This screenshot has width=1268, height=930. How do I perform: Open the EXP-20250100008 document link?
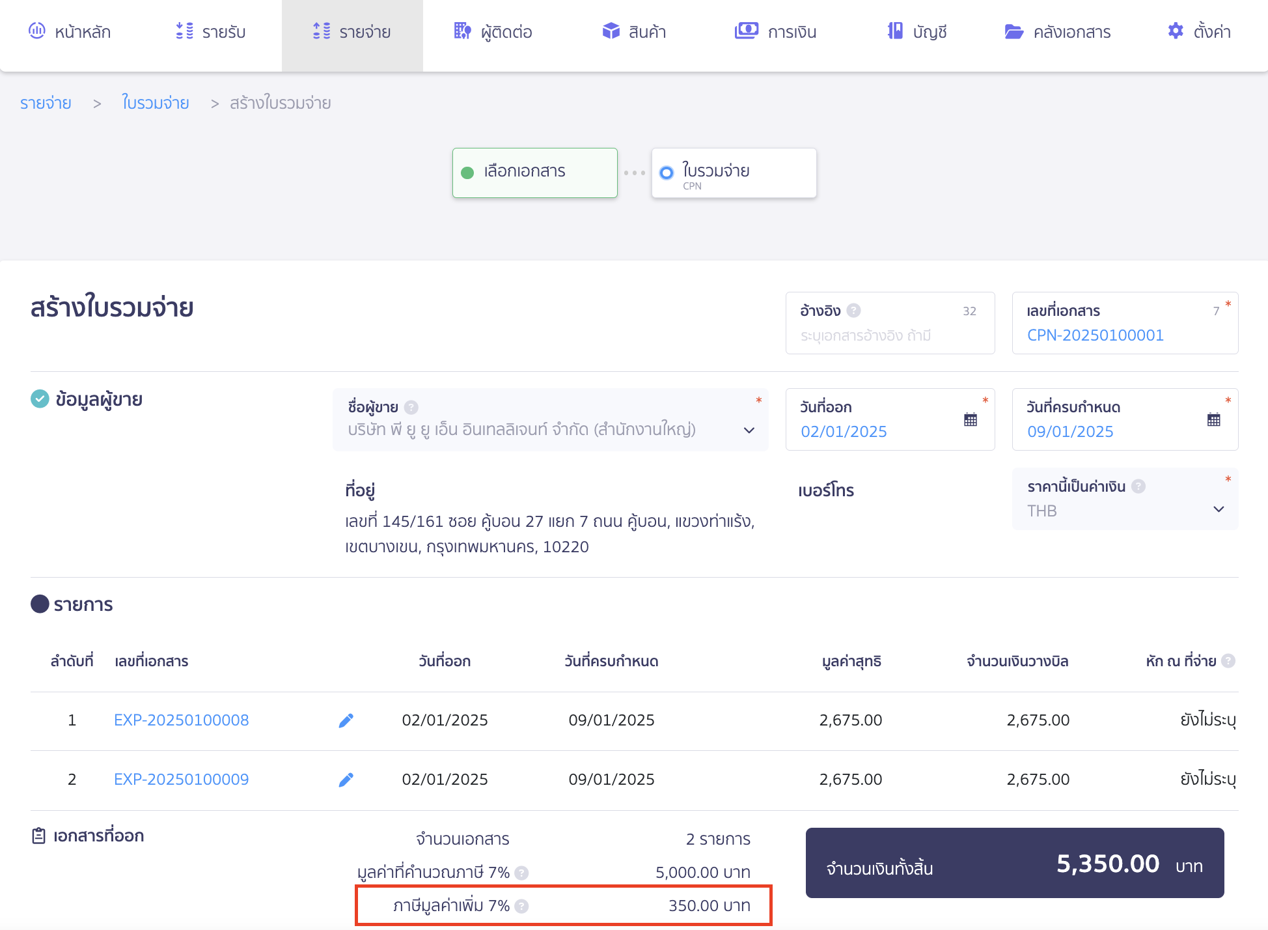pos(181,720)
